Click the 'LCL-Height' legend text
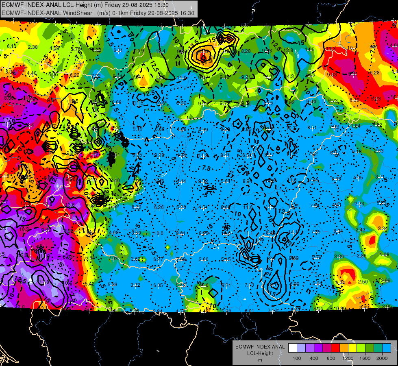Screen dimensions: 398x366 260,353
